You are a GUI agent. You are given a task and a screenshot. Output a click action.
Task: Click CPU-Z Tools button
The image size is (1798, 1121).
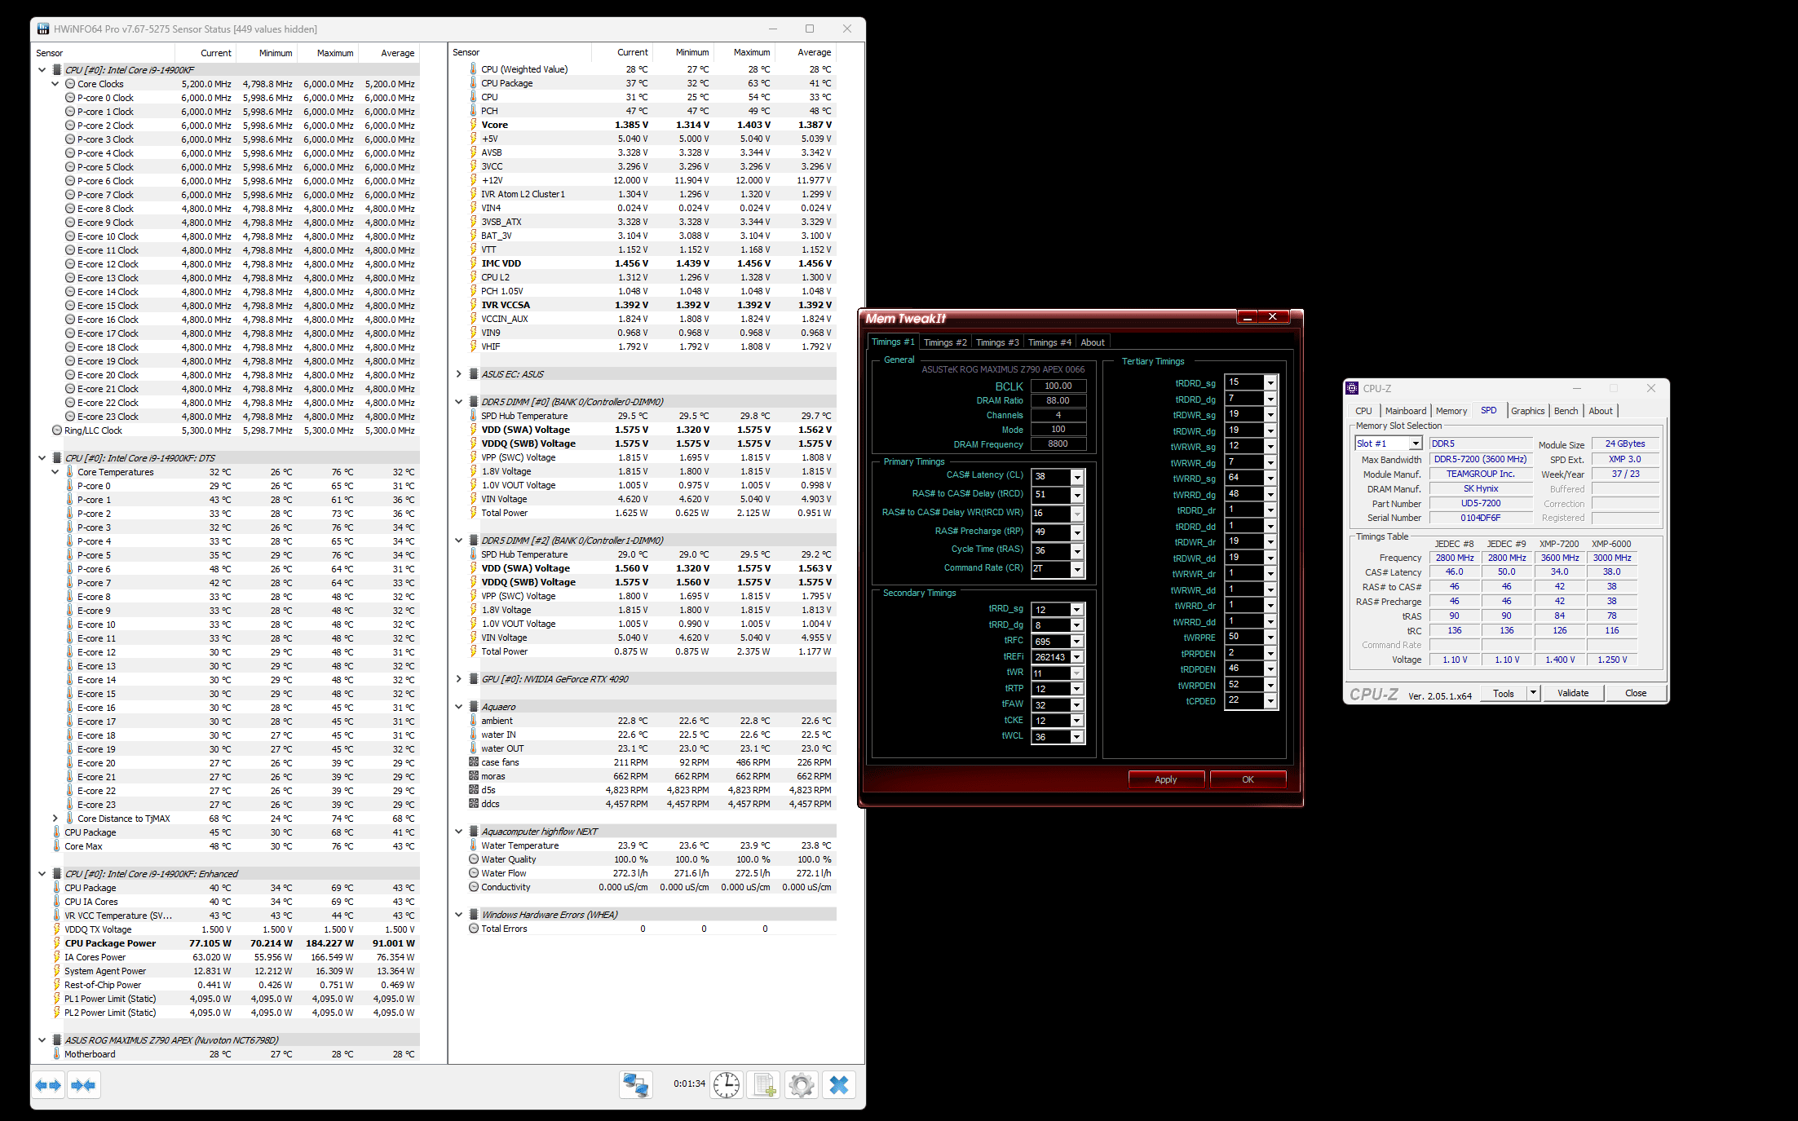point(1504,693)
